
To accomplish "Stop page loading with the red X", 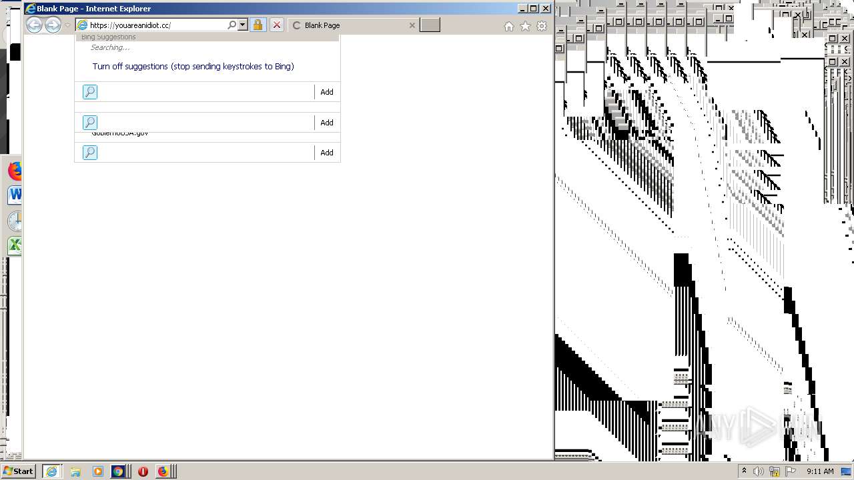I will point(276,25).
